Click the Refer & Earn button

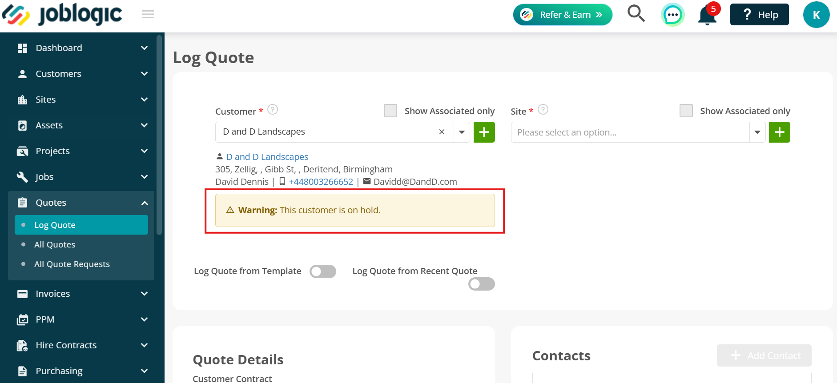pyautogui.click(x=563, y=15)
